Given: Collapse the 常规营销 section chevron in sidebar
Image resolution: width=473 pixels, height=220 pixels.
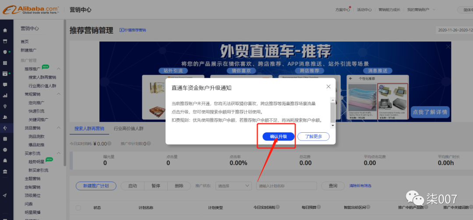Looking at the screenshot, I should pos(59,94).
